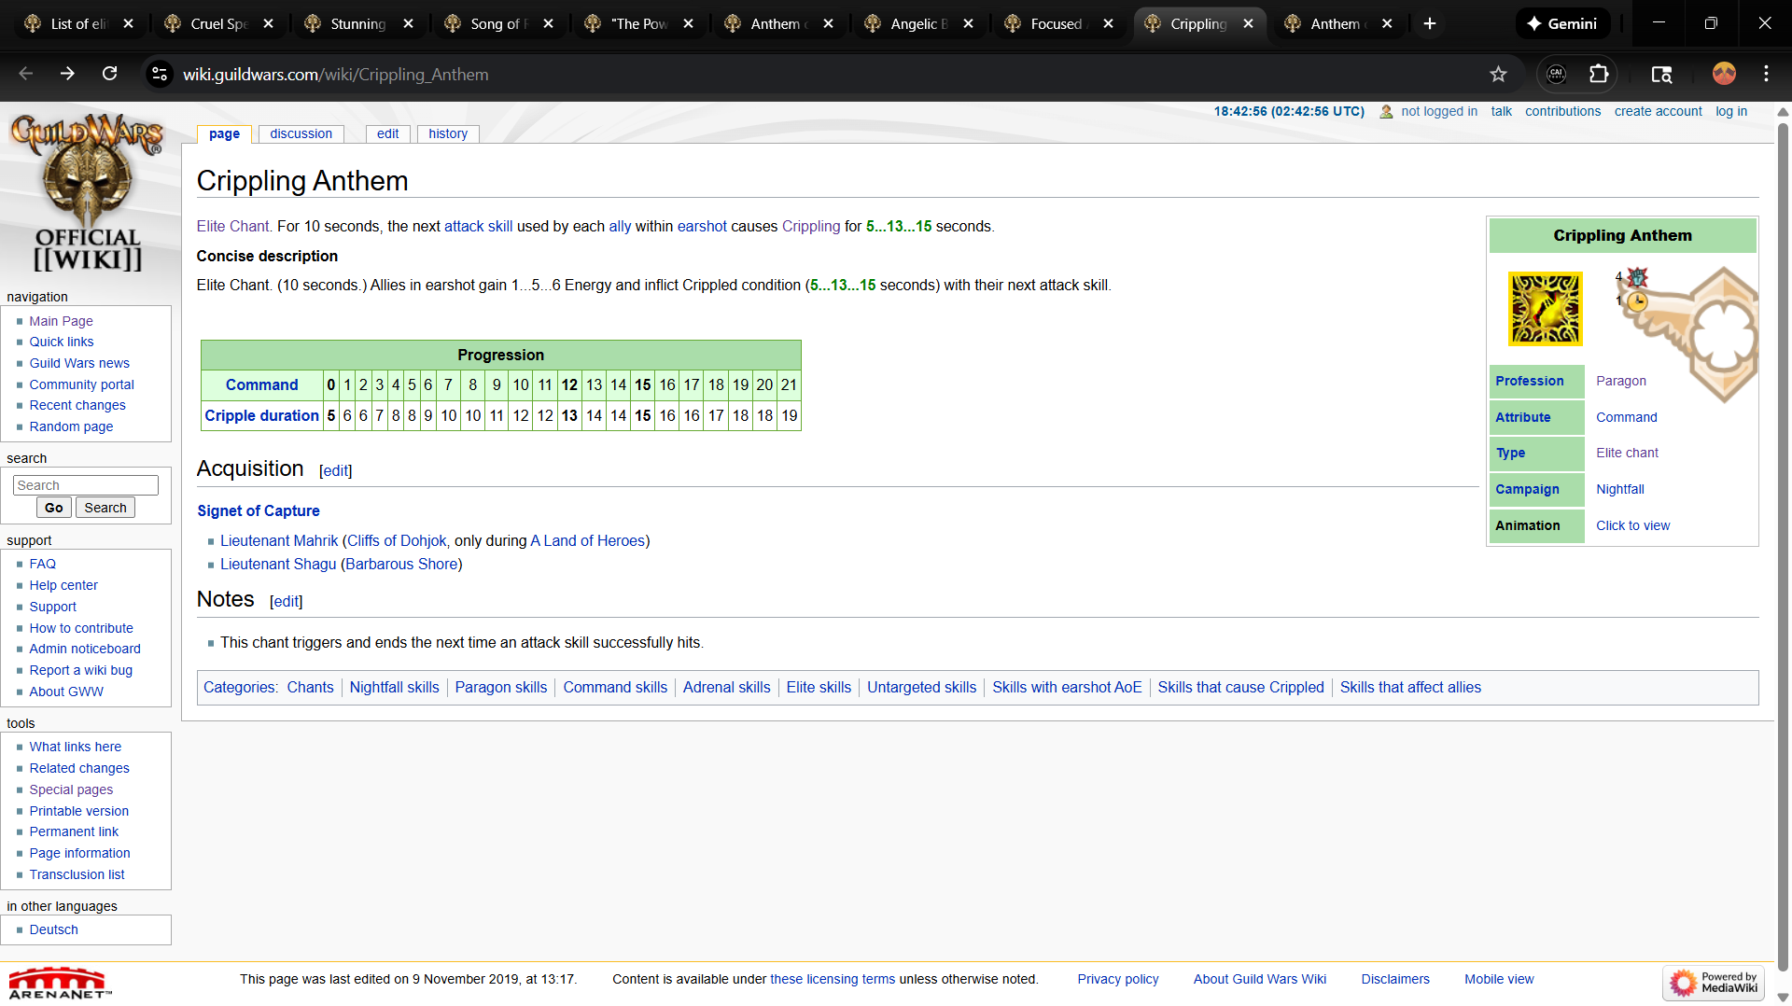
Task: Open the Signet of Capture link
Action: click(x=258, y=510)
